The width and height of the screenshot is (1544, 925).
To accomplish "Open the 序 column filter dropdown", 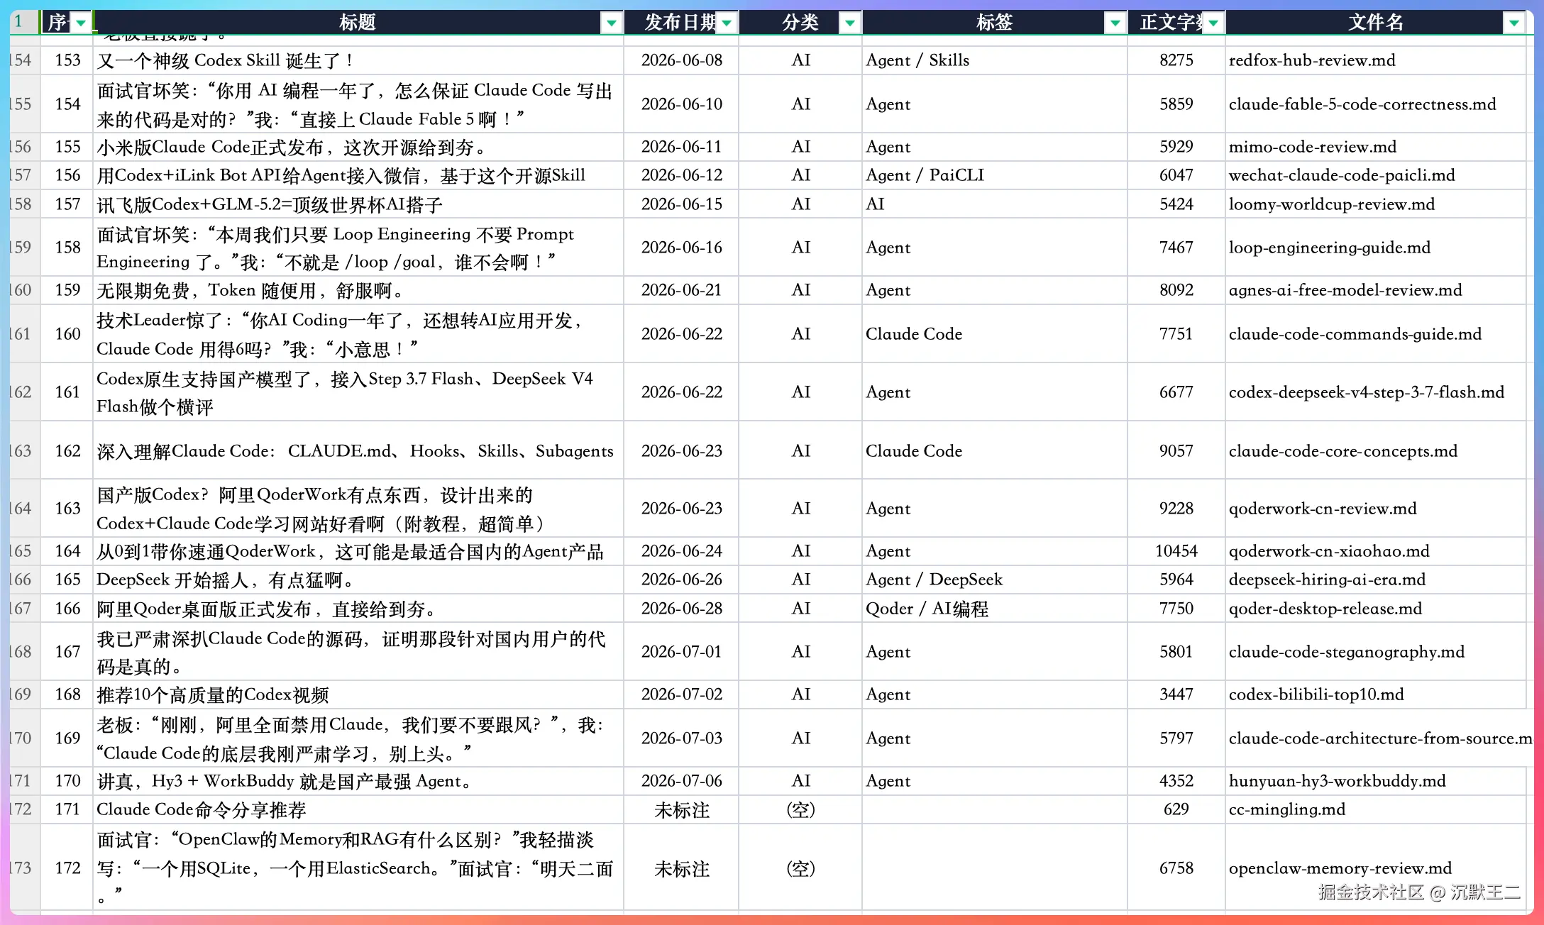I will (81, 23).
